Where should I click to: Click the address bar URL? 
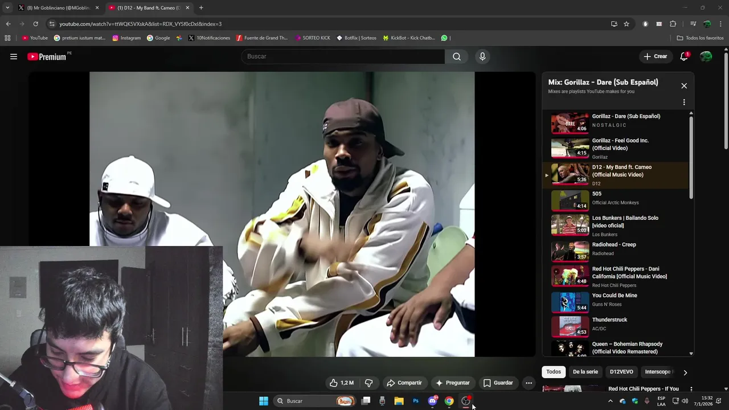pyautogui.click(x=141, y=24)
